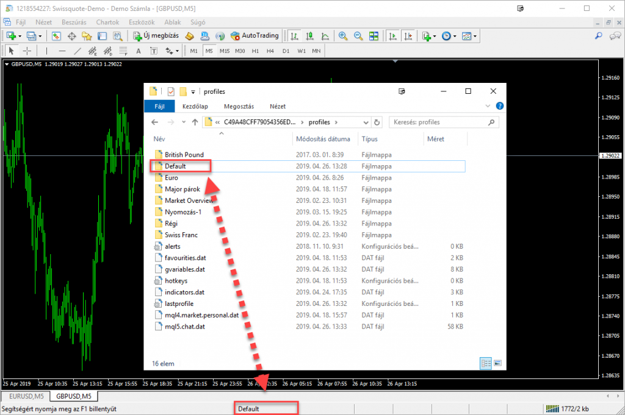Image resolution: width=625 pixels, height=415 pixels.
Task: Select the text tool (A icon)
Action: click(x=139, y=51)
